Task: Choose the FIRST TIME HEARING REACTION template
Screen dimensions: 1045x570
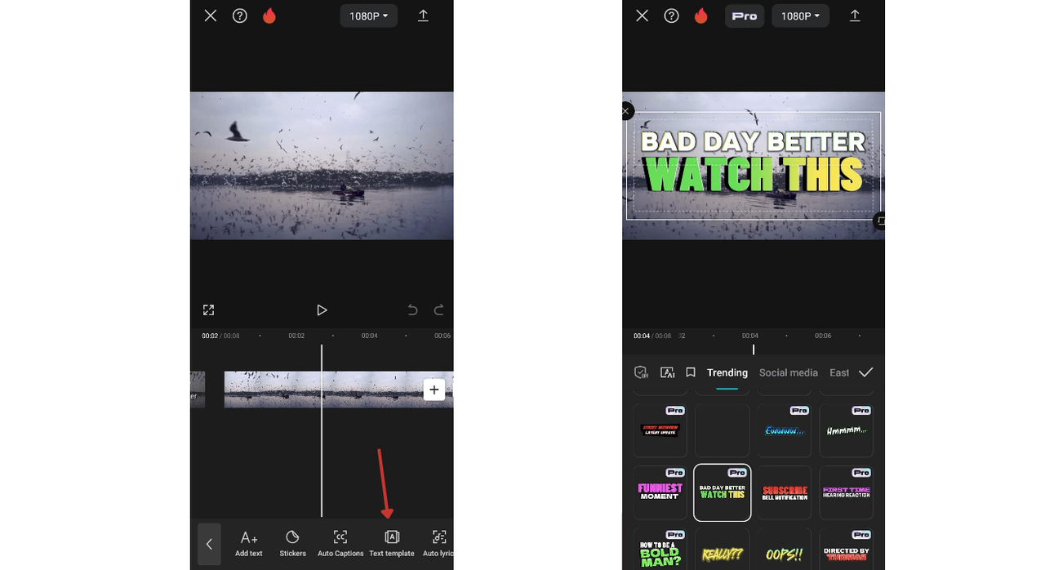Action: click(847, 492)
